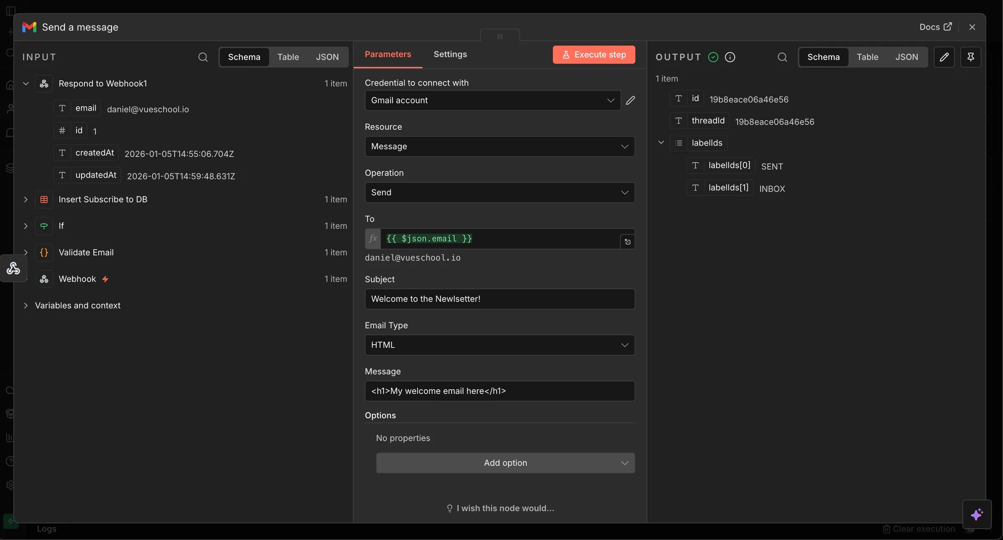The width and height of the screenshot is (1003, 540).
Task: Switch to the Settings tab
Action: point(450,54)
